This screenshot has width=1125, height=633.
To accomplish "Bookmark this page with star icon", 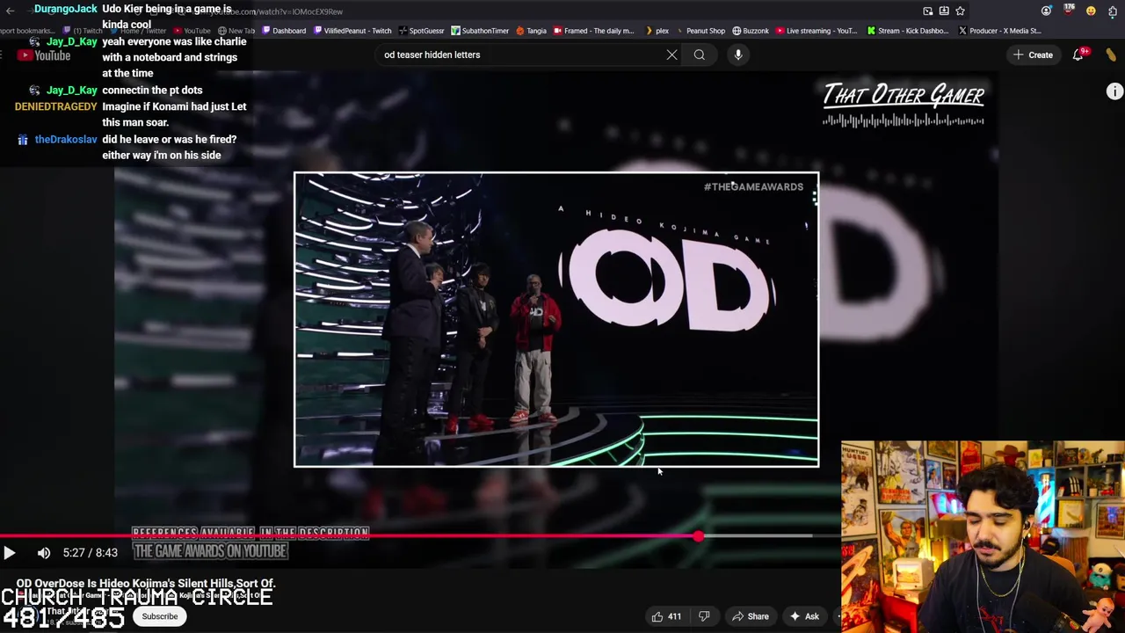I will pyautogui.click(x=960, y=11).
